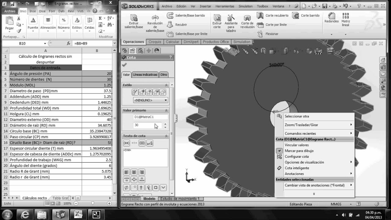
Task: Click the primary value field showing 30
Action: [148, 125]
